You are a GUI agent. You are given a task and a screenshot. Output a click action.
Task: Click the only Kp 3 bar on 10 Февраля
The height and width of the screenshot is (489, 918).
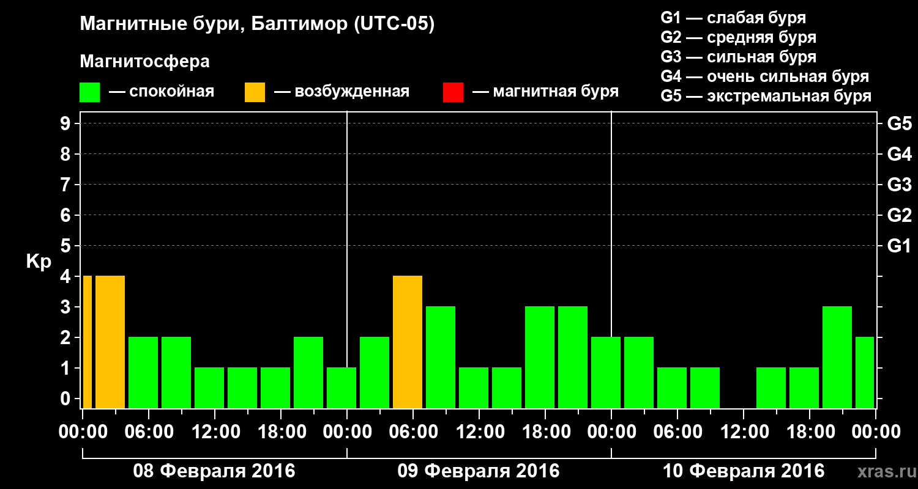coord(837,357)
